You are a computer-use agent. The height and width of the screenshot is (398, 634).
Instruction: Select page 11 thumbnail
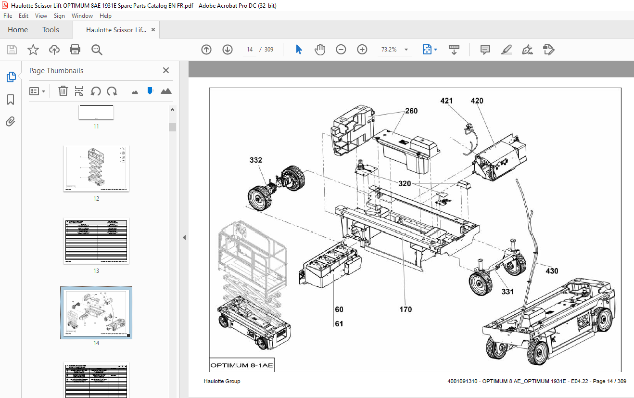click(x=96, y=113)
